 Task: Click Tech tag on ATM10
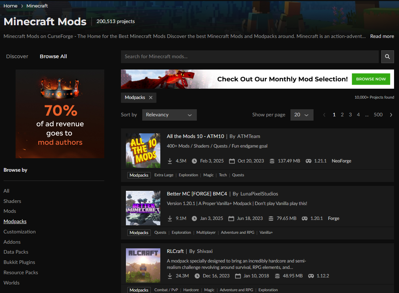(x=223, y=175)
